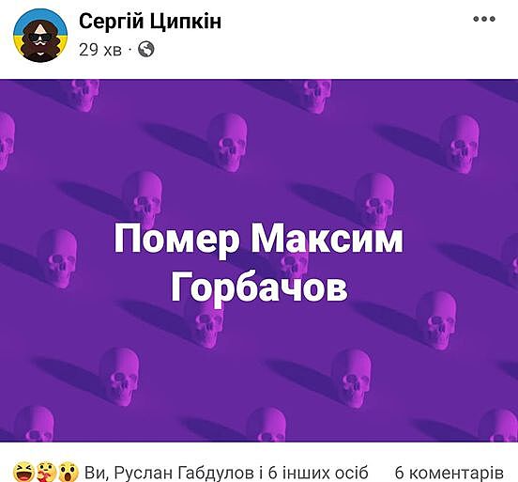Image resolution: width=518 pixels, height=482 pixels.
Task: Click the 29 хв post timestamp
Action: (x=100, y=50)
